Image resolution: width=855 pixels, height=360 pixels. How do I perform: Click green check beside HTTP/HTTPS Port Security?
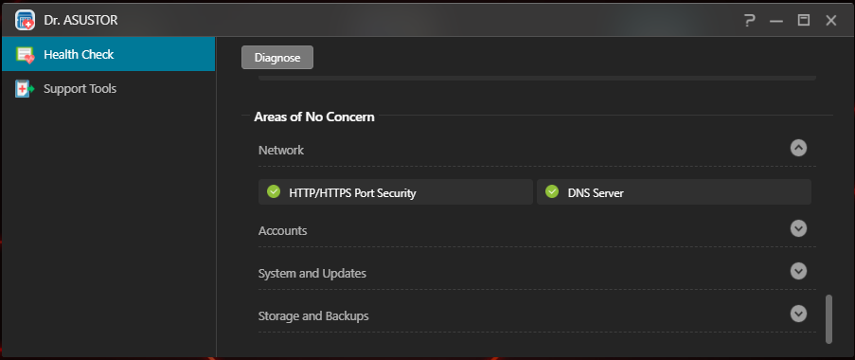click(274, 191)
